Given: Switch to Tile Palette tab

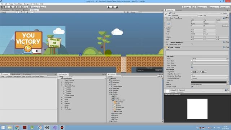Looking at the screenshot, I should pyautogui.click(x=16, y=10).
